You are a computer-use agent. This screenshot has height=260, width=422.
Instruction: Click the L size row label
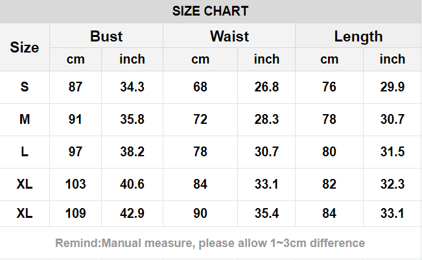coord(25,152)
